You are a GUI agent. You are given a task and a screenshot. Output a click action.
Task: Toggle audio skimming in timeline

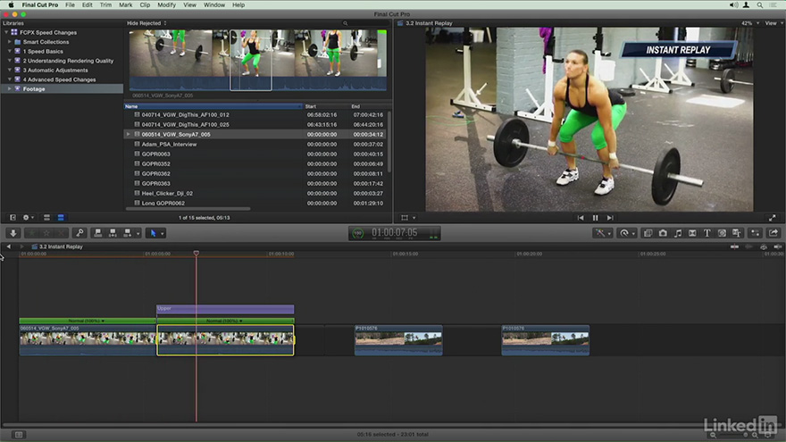(x=748, y=246)
